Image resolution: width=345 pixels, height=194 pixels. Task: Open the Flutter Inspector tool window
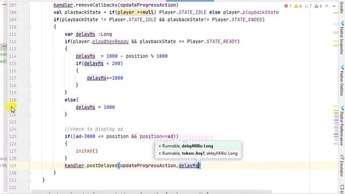click(x=342, y=37)
